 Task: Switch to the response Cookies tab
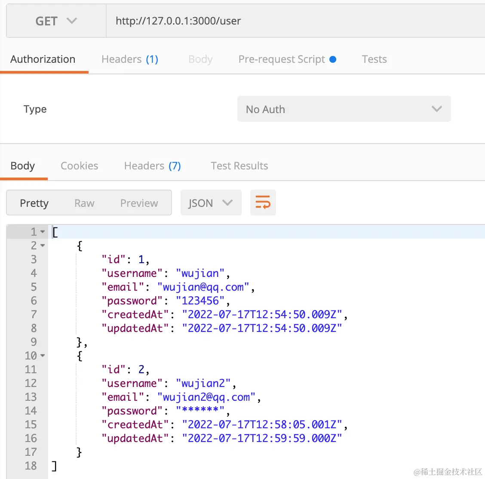click(x=80, y=166)
